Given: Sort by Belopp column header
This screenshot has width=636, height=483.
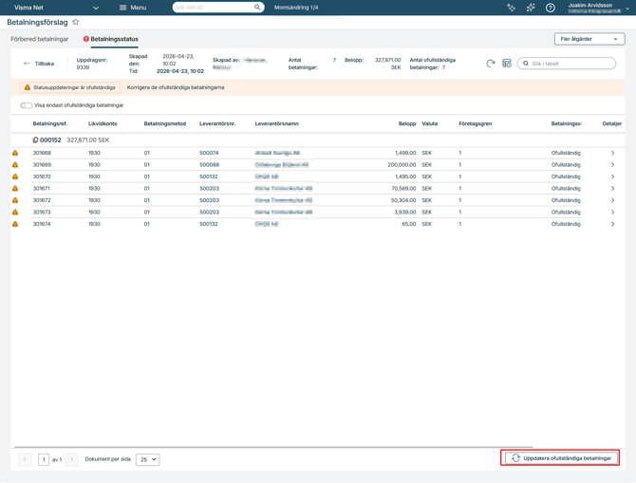Looking at the screenshot, I should [x=407, y=123].
